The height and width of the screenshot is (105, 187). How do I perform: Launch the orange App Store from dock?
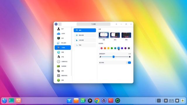click(x=76, y=101)
